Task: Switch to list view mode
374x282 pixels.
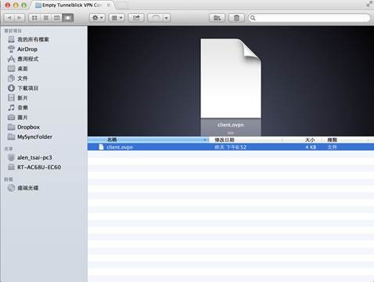Action: [45, 18]
